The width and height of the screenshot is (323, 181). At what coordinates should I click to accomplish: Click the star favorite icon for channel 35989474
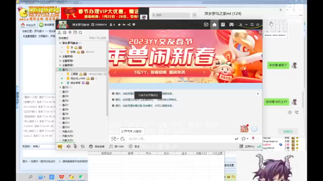pyautogui.click(x=119, y=25)
